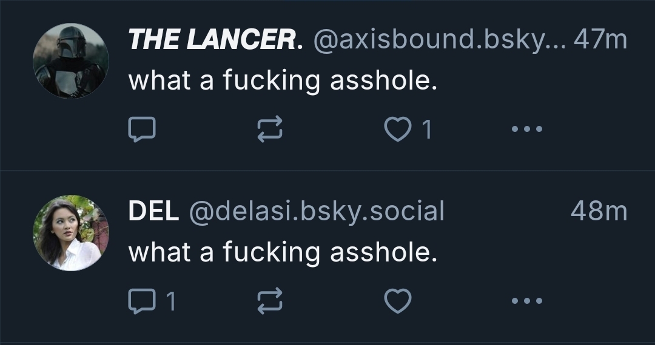
Task: Open more options on THE LANCER's post
Action: coord(526,129)
